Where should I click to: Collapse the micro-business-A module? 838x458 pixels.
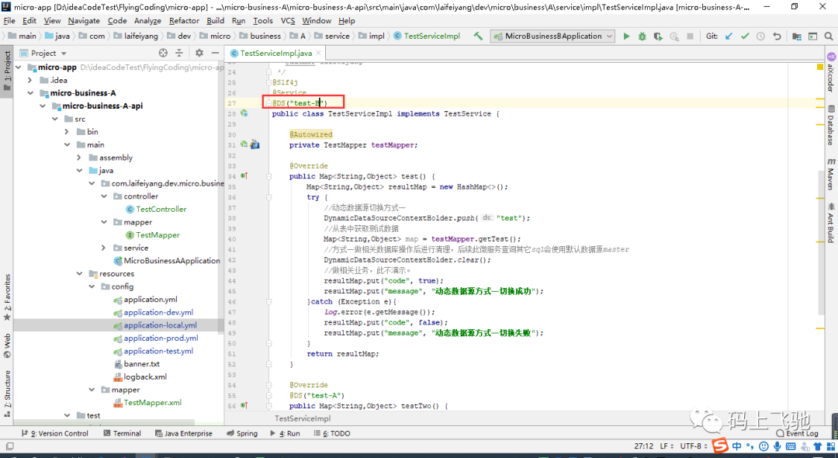tap(30, 93)
